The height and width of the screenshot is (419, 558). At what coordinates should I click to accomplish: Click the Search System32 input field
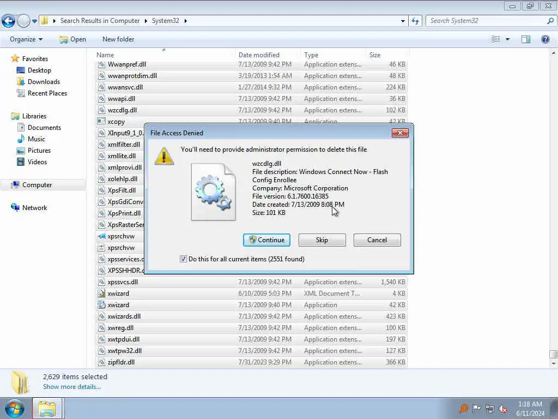486,21
